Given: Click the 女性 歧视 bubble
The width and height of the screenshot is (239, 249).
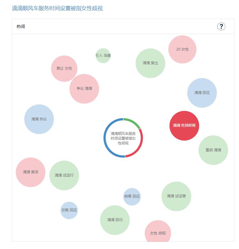Looking at the screenshot, I should pos(158,233).
